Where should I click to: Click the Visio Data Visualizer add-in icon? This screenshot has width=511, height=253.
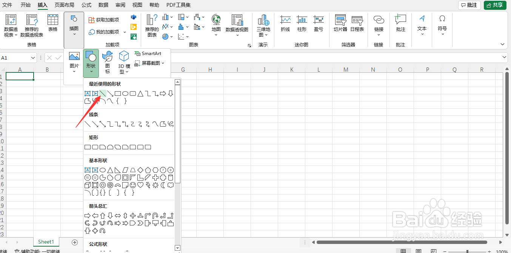133,17
